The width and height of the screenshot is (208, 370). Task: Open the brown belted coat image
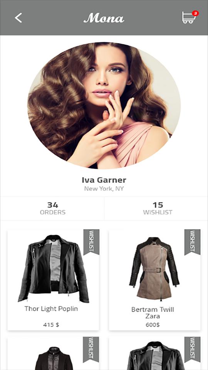point(154,269)
